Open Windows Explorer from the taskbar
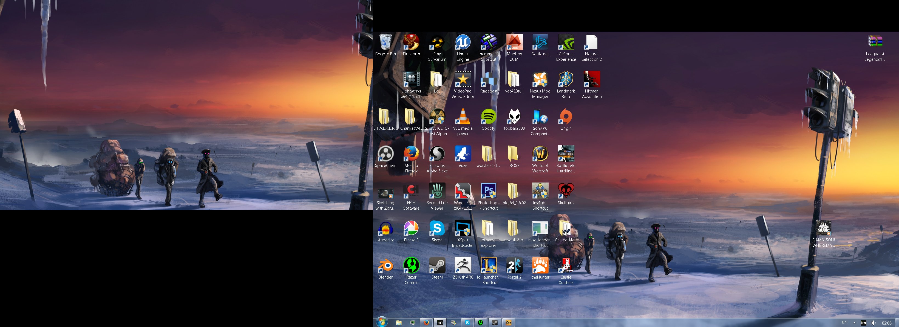Image resolution: width=899 pixels, height=327 pixels. pos(399,322)
